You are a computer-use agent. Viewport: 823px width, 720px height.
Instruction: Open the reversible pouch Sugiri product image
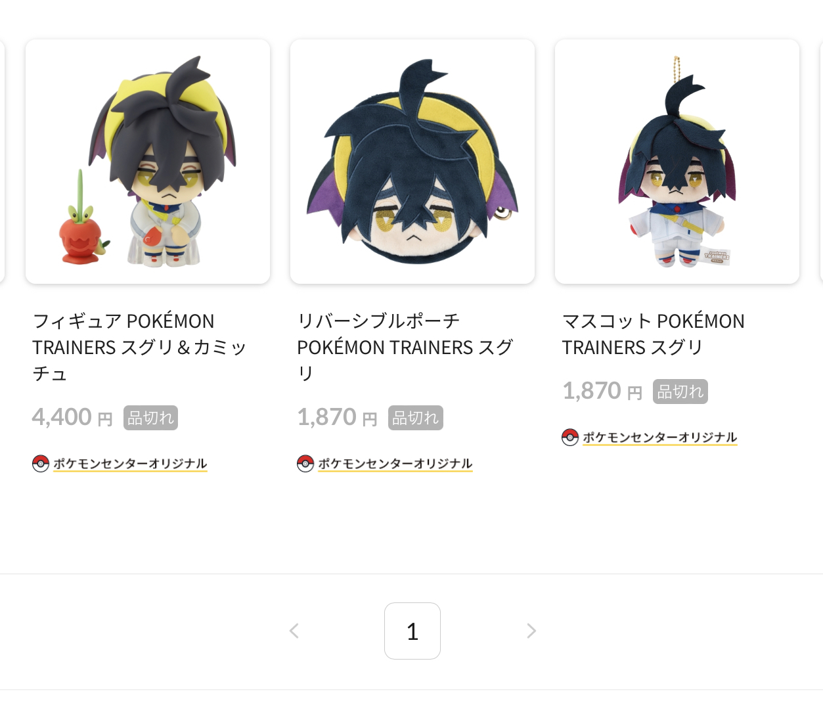click(x=412, y=162)
